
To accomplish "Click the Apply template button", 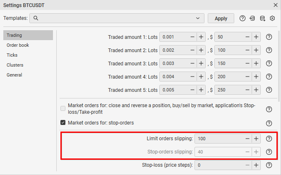I will click(x=221, y=18).
